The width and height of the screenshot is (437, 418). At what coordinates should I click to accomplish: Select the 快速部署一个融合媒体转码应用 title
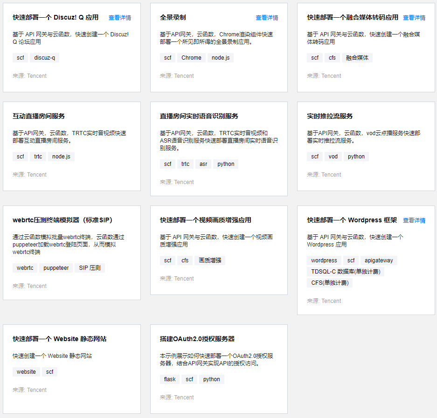pos(353,18)
